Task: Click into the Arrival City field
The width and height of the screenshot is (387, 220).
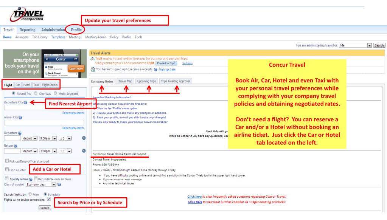Action: click(44, 122)
